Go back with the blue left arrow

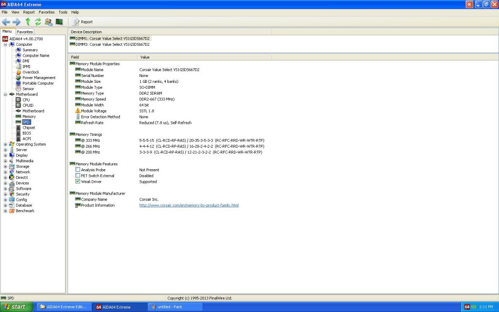[x=6, y=21]
